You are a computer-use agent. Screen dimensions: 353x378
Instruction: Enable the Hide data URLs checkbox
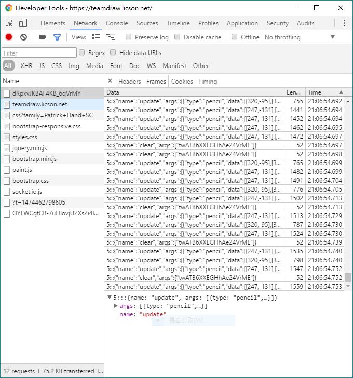[113, 53]
